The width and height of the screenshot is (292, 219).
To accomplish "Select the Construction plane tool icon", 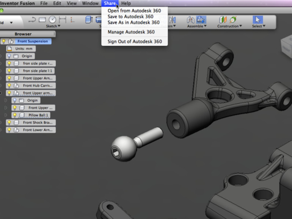I will (223, 20).
